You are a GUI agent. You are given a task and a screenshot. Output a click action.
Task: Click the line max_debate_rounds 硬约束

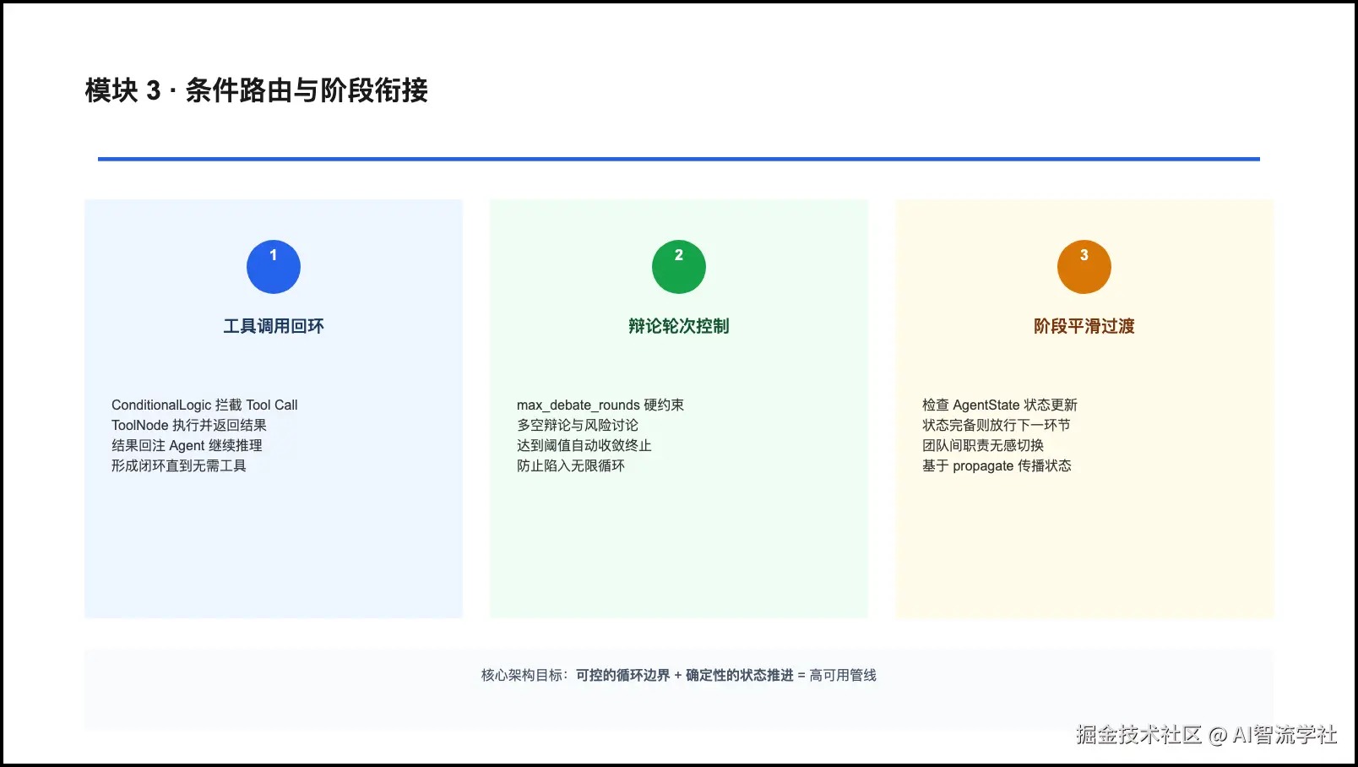tap(600, 405)
